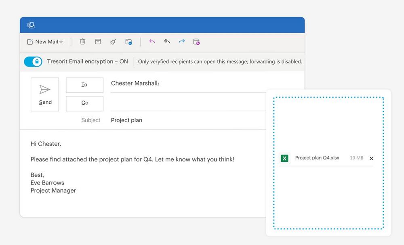Click the Outlook logo in the title bar
This screenshot has height=245, width=404.
31,25
